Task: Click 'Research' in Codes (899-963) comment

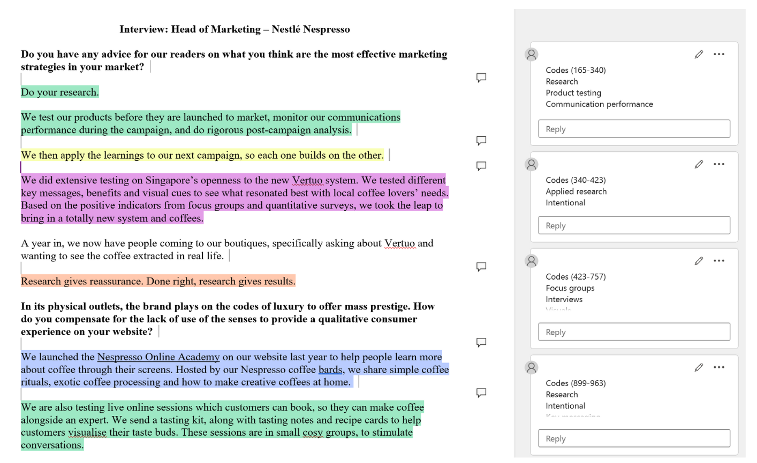Action: coord(562,395)
